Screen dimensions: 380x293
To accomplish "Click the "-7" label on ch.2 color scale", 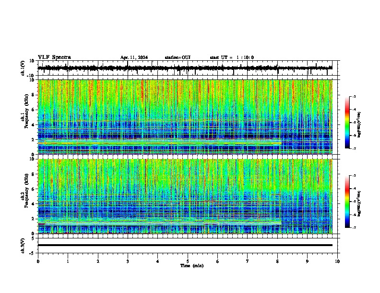I will [354, 227].
